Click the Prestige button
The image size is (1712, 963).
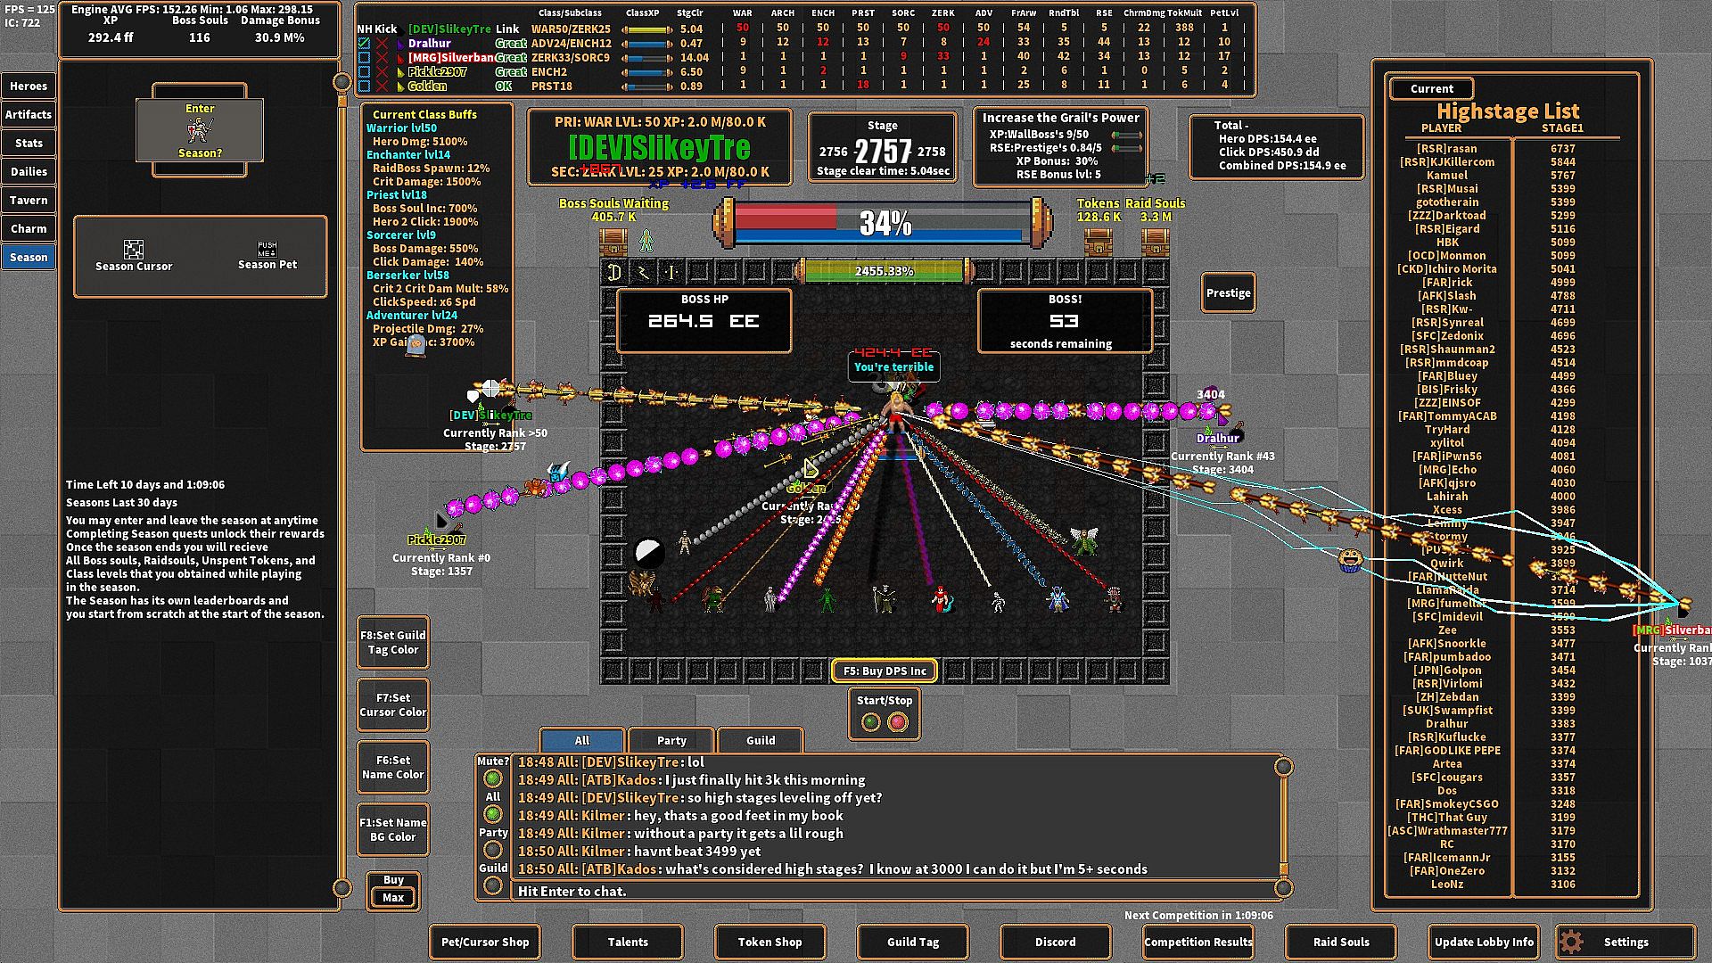tap(1228, 292)
